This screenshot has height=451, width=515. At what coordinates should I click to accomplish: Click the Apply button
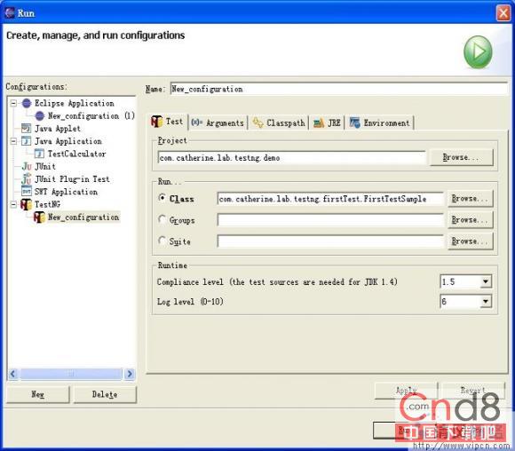coord(406,391)
